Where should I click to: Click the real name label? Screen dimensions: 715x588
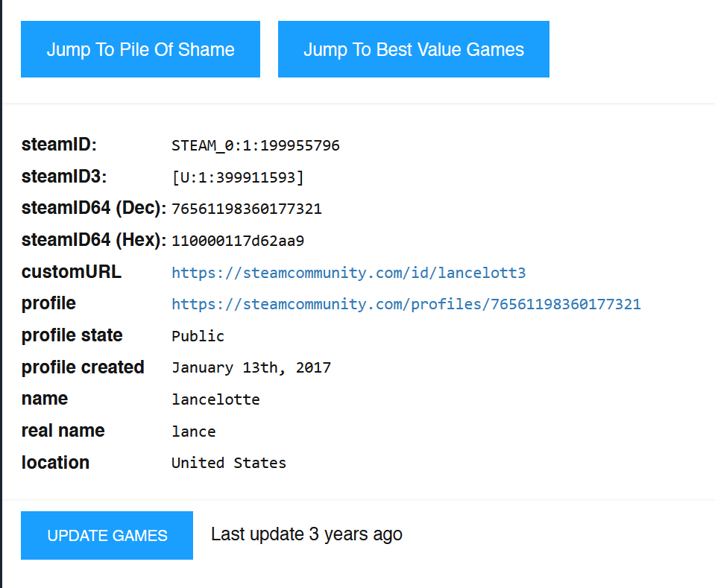click(63, 430)
